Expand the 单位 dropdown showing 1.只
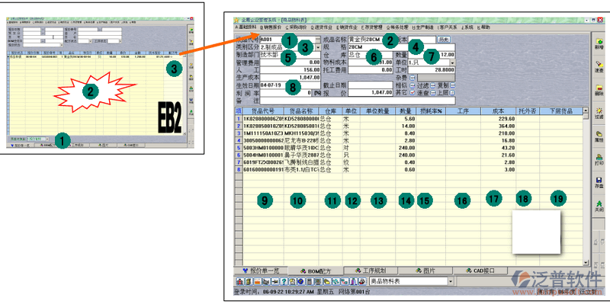The image size is (610, 304). [452, 62]
